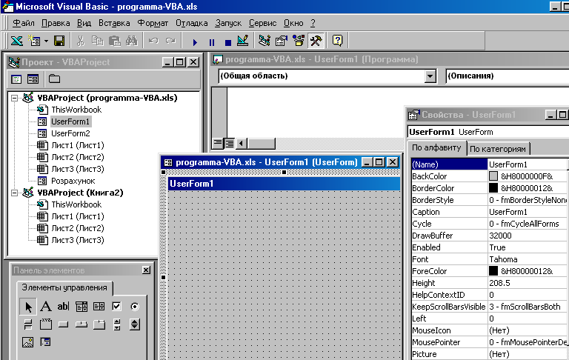
Task: Select the RefEdit control in the toolbox
Action: click(46, 342)
